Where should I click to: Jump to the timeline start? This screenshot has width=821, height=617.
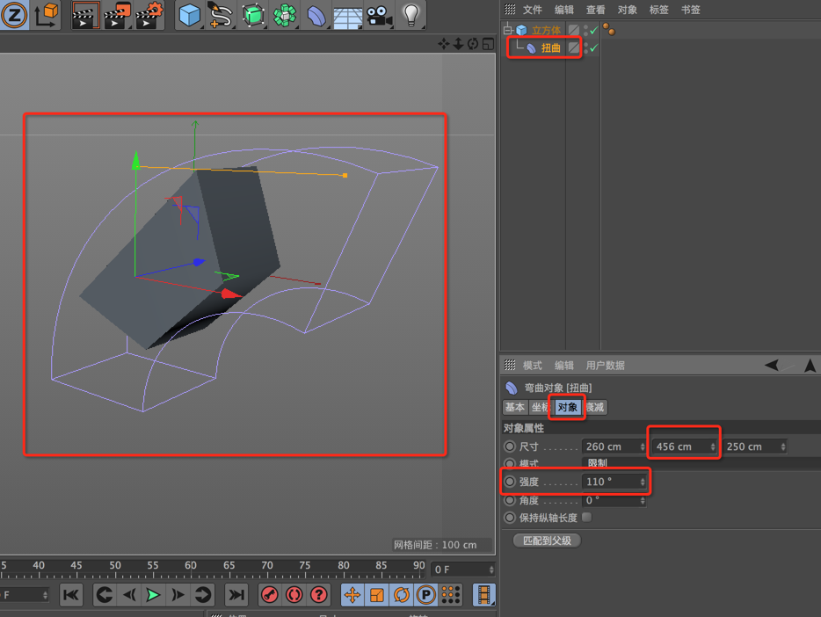point(71,595)
